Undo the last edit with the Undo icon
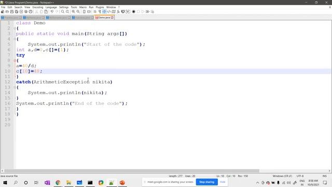This screenshot has height=187, width=332. (52, 11)
